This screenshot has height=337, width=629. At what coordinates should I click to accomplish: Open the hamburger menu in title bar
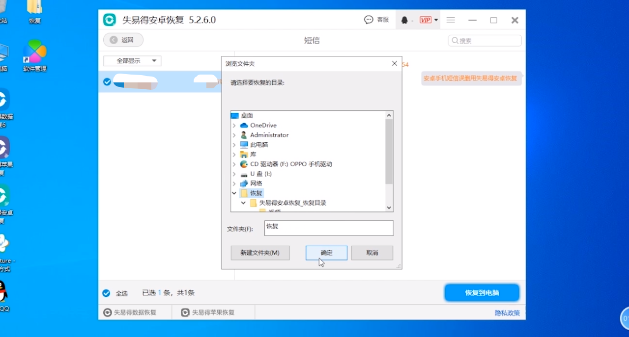click(451, 20)
